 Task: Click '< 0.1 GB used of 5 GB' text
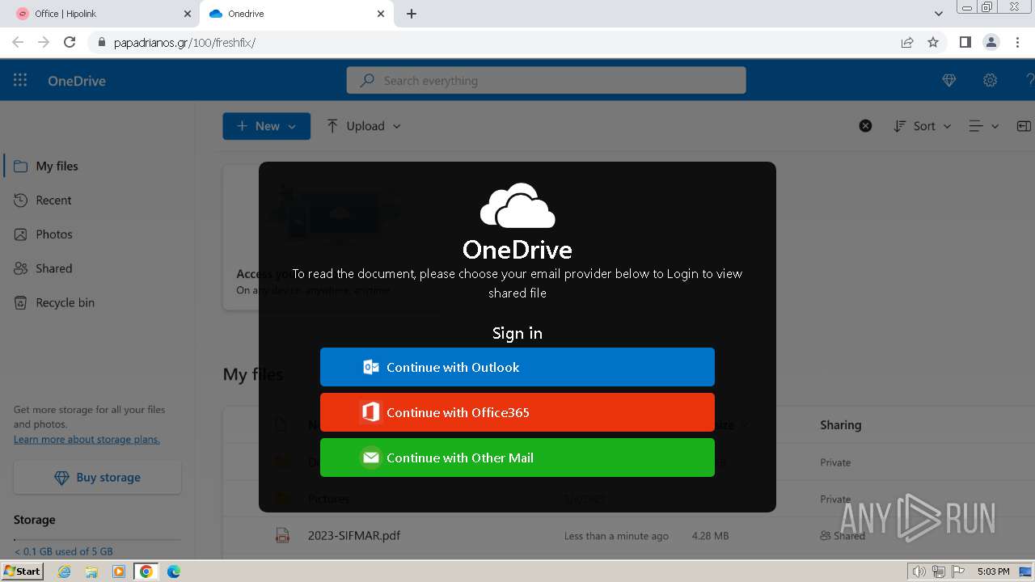click(x=63, y=551)
